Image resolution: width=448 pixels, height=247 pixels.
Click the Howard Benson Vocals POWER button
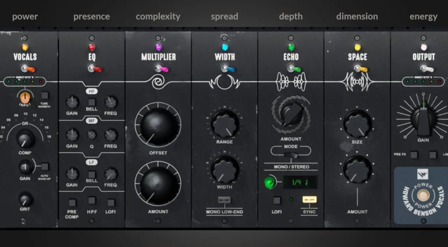423,196
